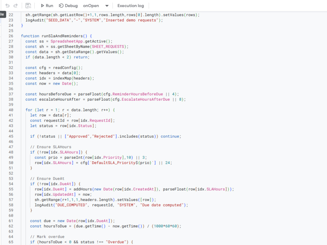Click the continue keyword on line 45
Screen dimensions: 327x245
[x=170, y=137]
